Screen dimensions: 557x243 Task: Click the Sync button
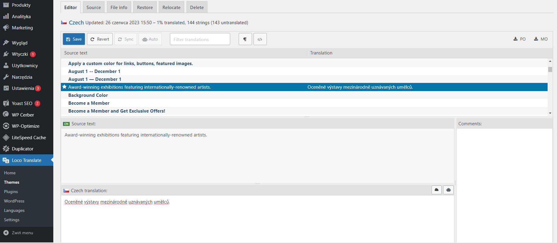pos(126,39)
